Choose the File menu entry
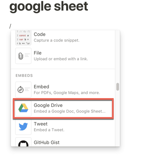Viewport: 141px width, 158px height. point(63,56)
